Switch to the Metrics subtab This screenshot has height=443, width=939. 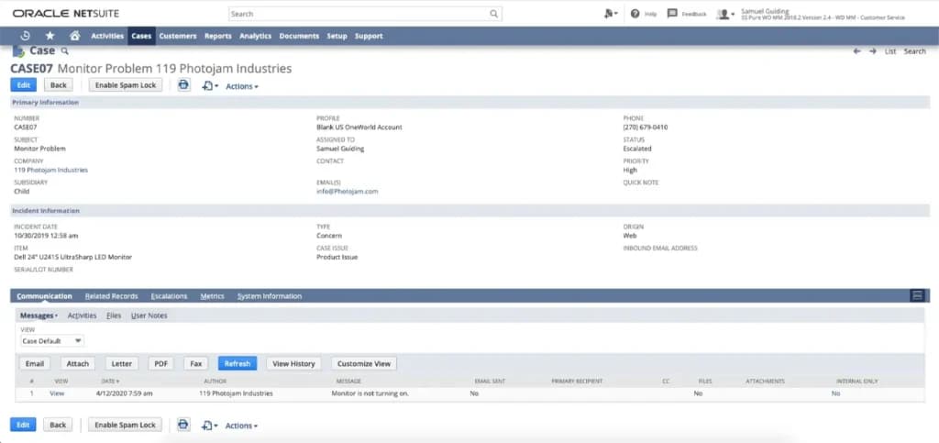pos(212,296)
